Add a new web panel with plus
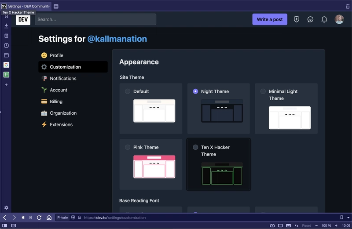Screen dimensions: 352x229 [x=6, y=84]
